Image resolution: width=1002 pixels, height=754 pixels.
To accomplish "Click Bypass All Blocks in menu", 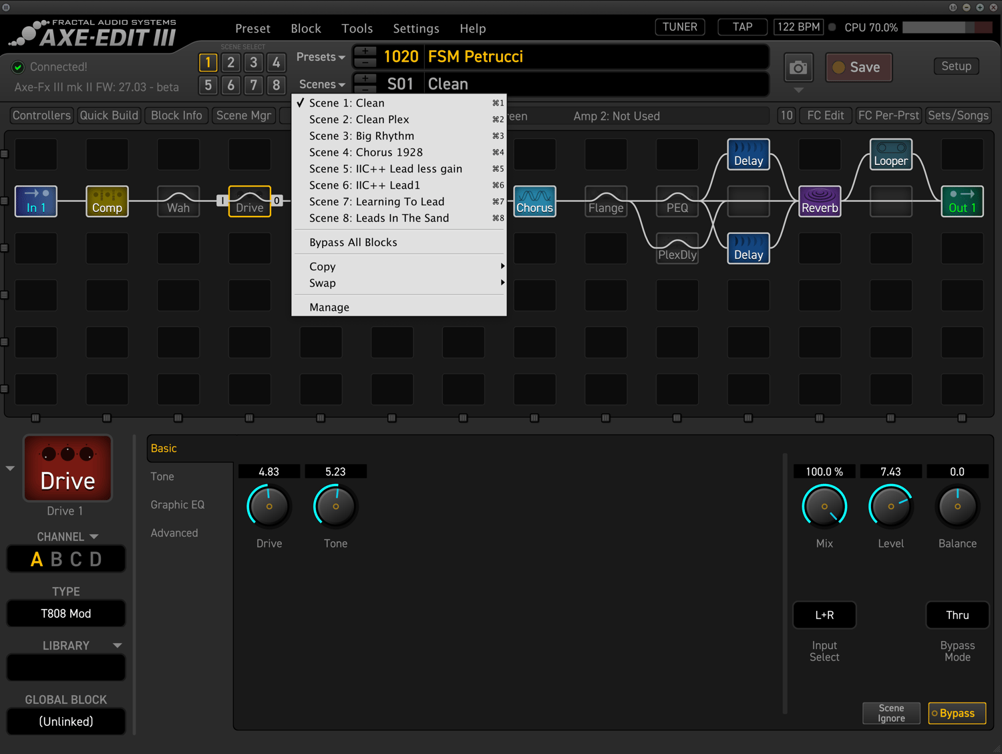I will tap(399, 243).
